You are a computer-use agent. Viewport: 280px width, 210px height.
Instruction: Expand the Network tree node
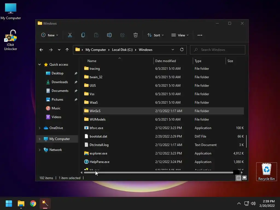tap(39, 150)
